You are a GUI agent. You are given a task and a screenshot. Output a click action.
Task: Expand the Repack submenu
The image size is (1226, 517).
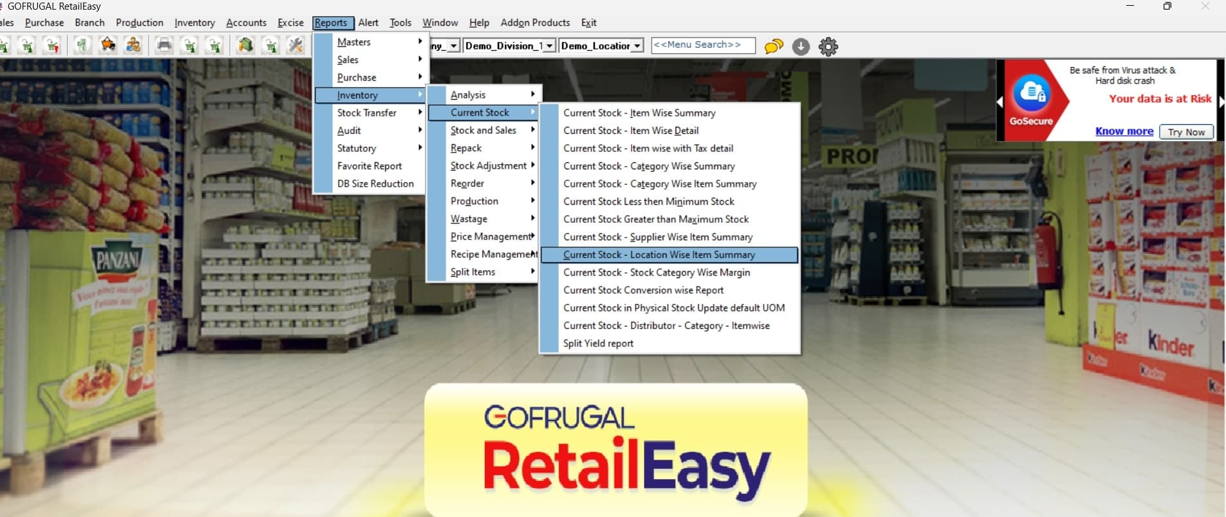tap(483, 148)
